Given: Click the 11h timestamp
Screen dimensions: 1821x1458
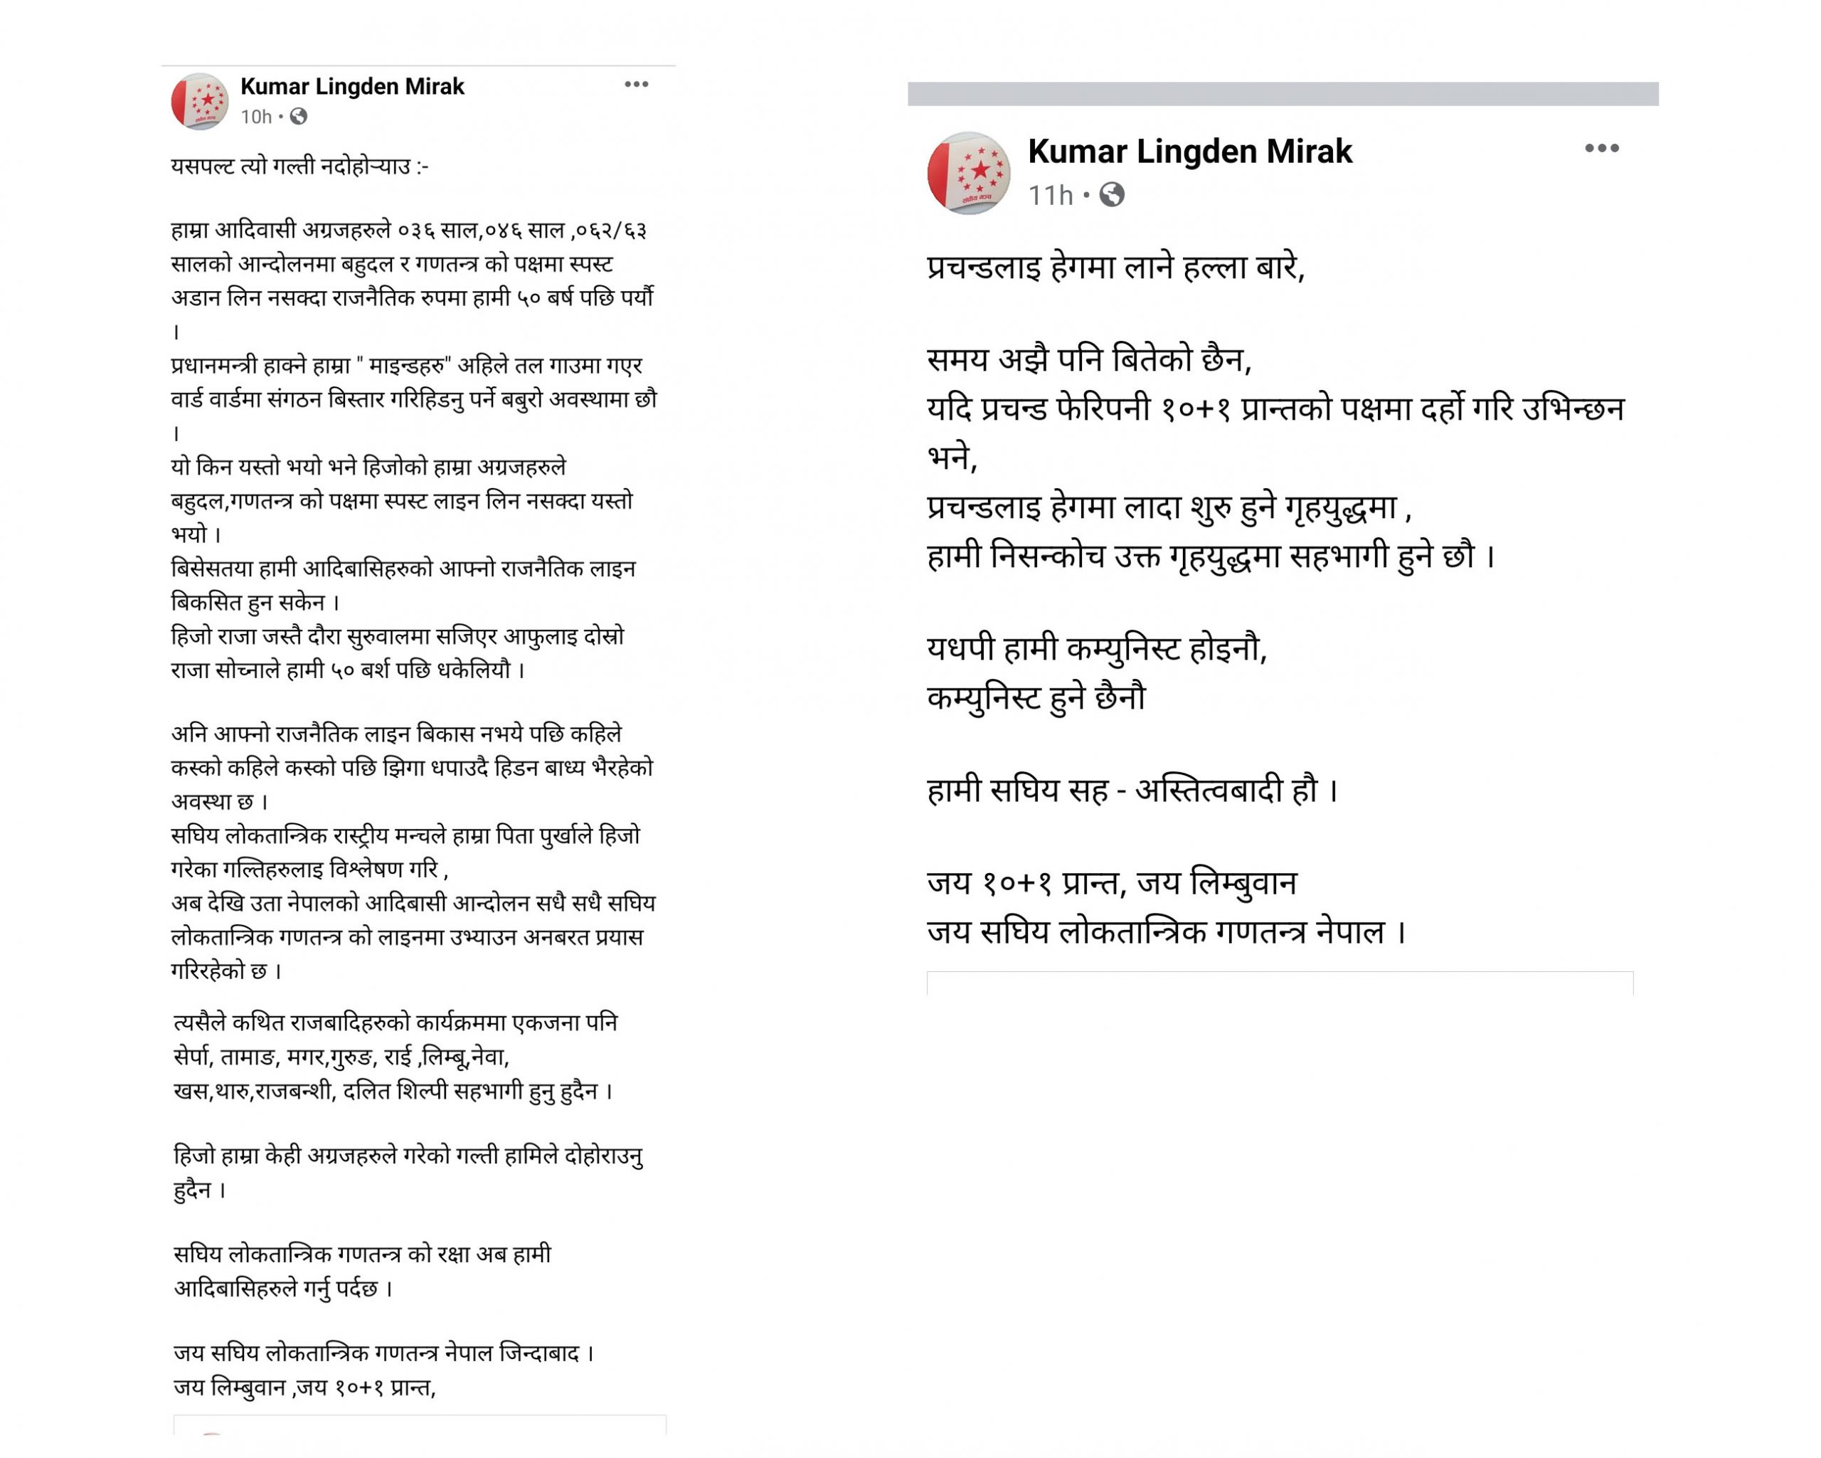Looking at the screenshot, I should click(x=1050, y=195).
